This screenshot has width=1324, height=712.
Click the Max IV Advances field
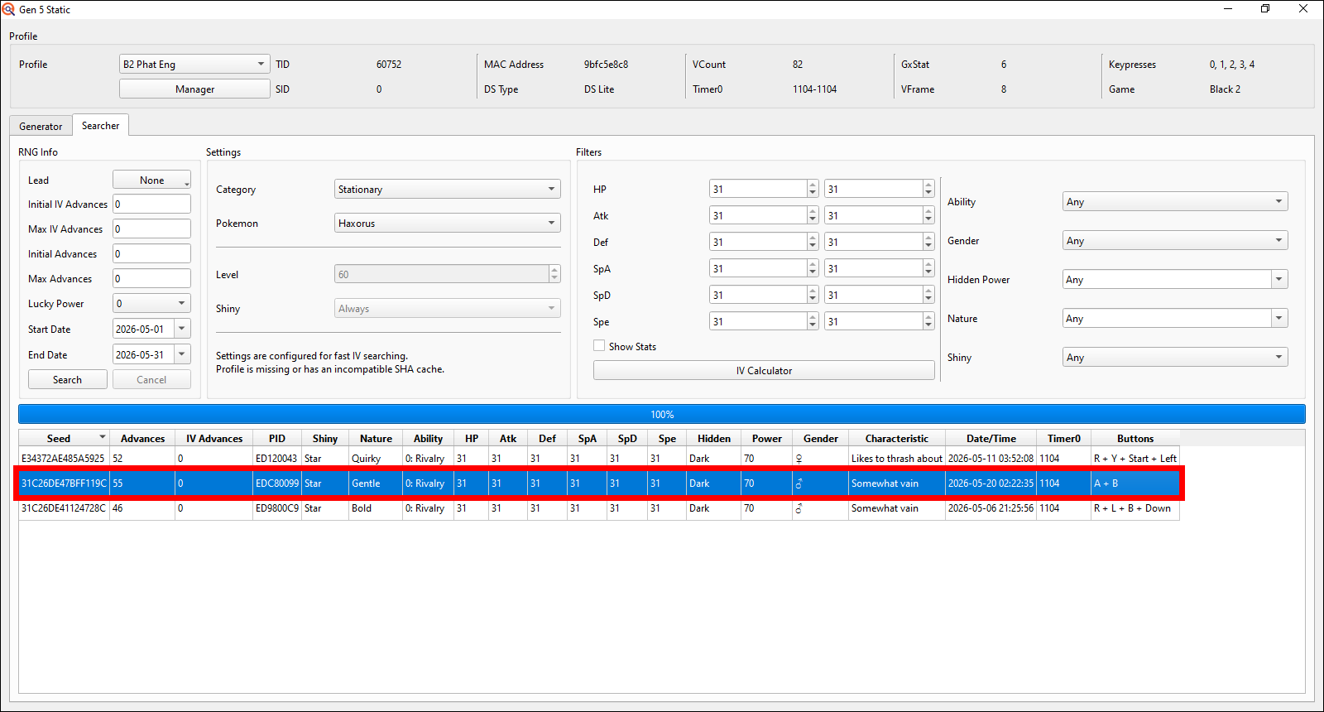(x=151, y=229)
